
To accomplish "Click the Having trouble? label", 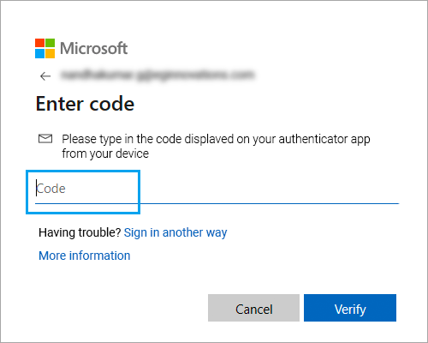I will click(80, 232).
